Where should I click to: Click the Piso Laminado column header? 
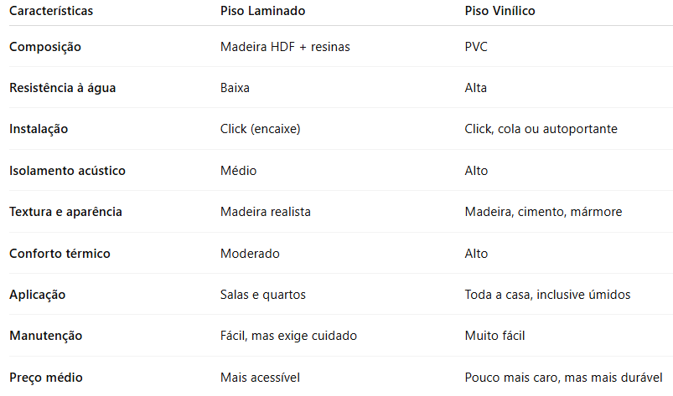coord(262,11)
